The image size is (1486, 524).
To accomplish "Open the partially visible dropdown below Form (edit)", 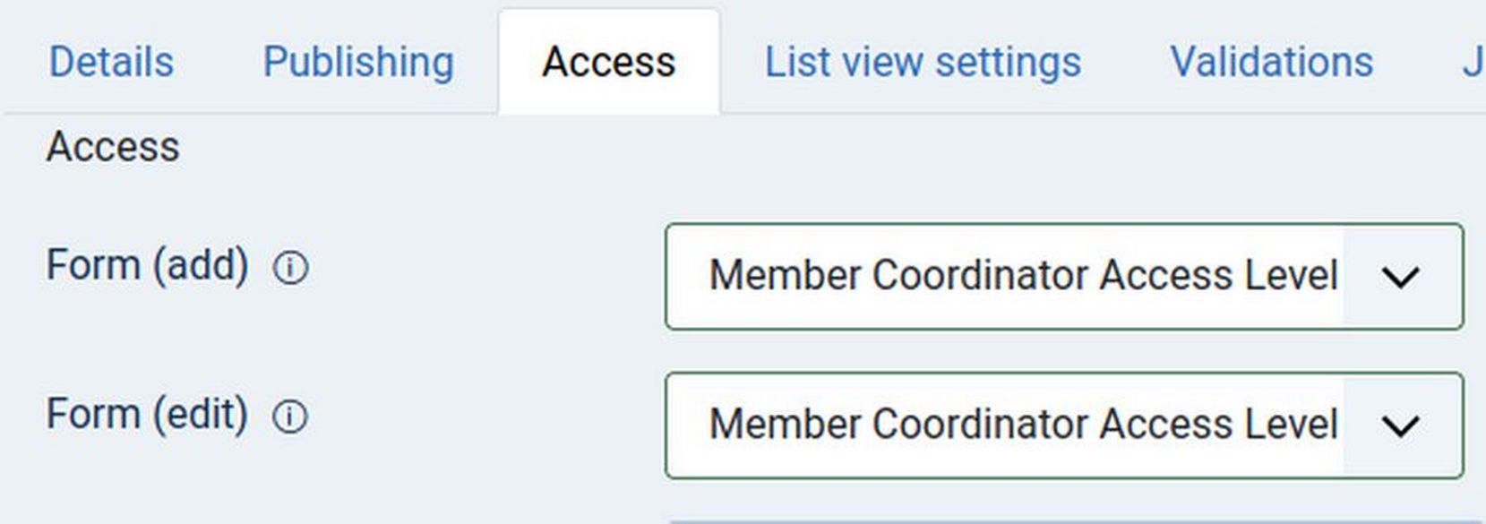I will 1063,520.
